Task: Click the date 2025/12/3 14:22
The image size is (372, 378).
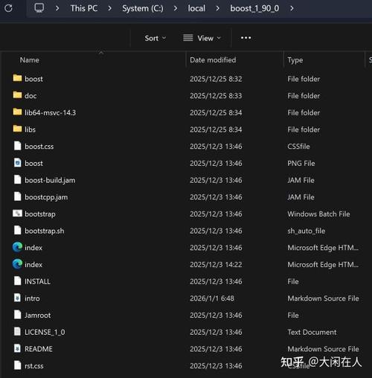Action: (x=216, y=265)
